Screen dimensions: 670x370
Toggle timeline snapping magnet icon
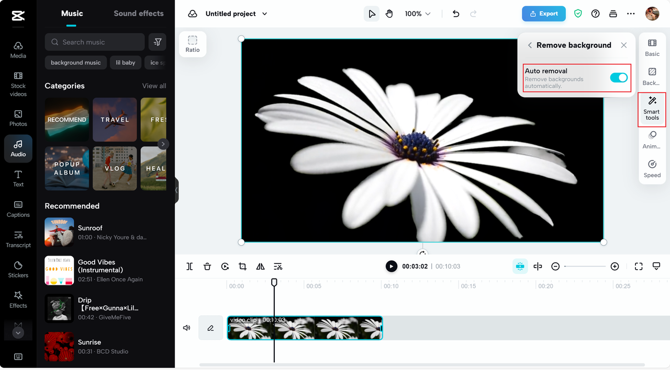pos(520,267)
